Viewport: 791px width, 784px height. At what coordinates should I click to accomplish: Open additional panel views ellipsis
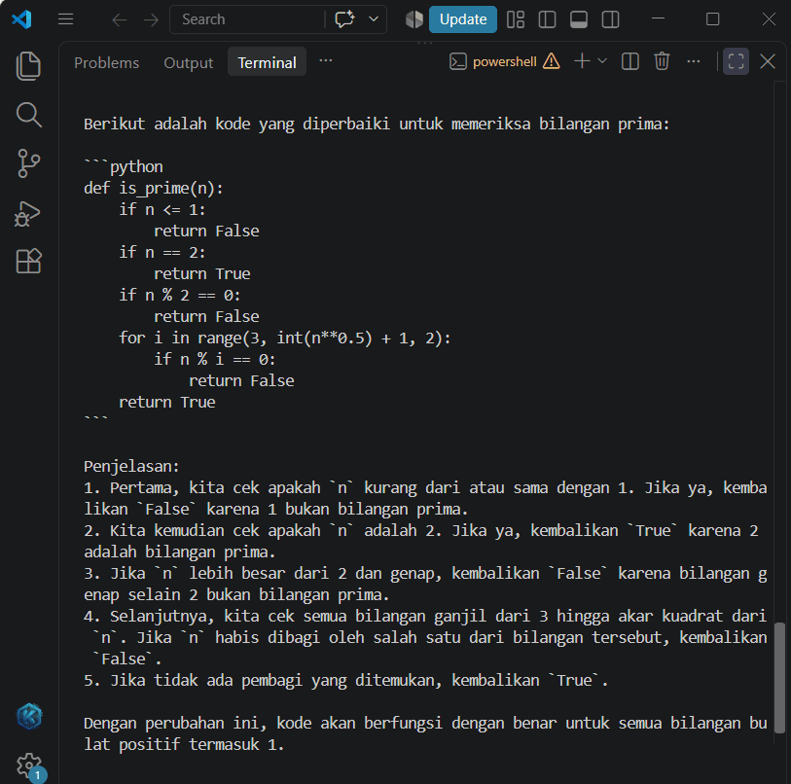click(x=326, y=61)
